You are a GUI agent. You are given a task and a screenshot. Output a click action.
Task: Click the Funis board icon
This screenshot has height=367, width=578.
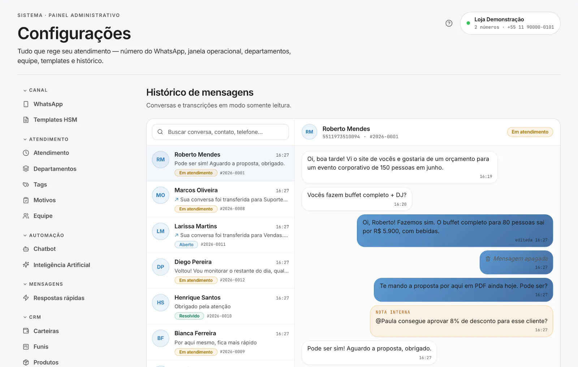26,347
